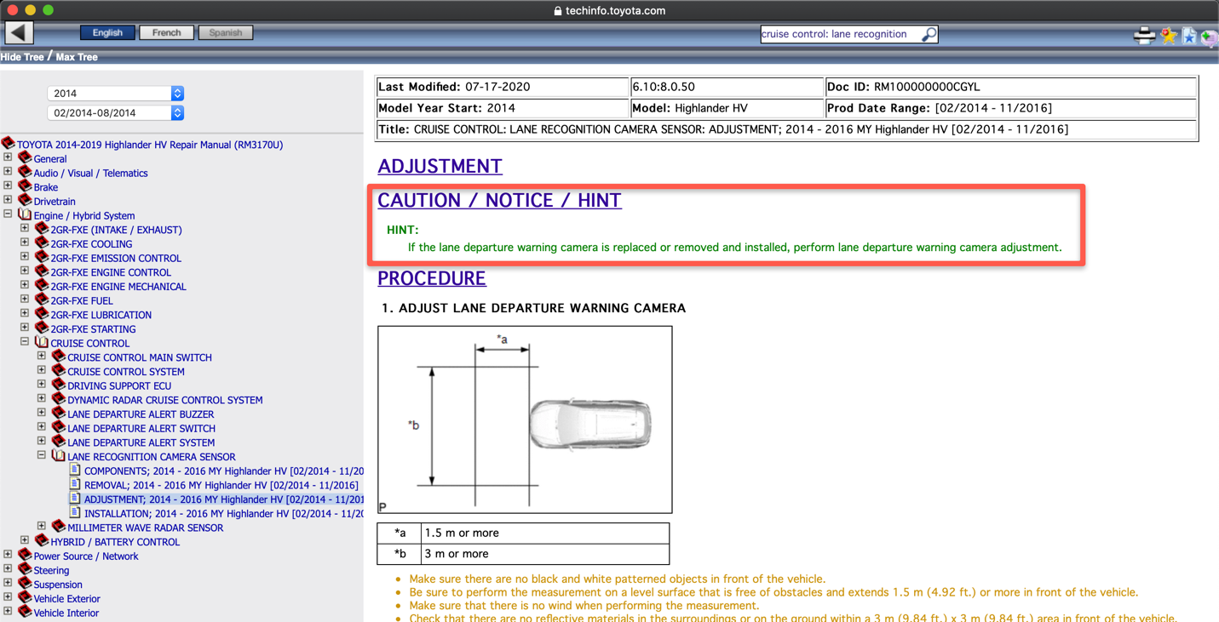
Task: Open the print icon on the toolbar
Action: coord(1144,35)
